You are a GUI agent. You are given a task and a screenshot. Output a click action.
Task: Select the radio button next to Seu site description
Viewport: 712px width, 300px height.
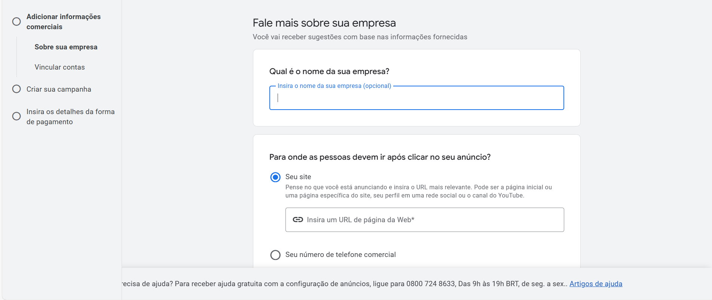[275, 177]
